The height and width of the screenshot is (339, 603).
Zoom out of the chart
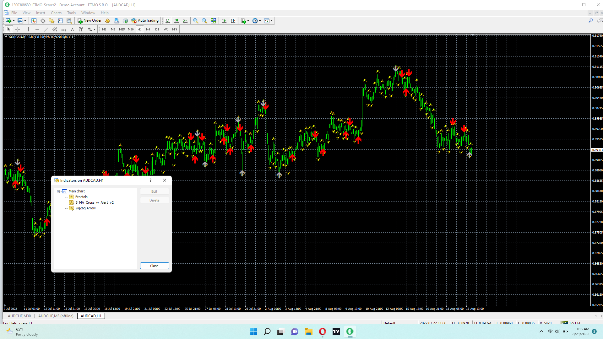point(204,21)
